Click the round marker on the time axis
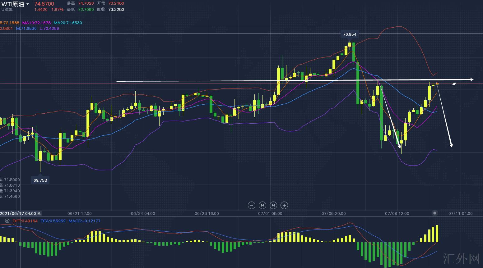 [x=435, y=213]
